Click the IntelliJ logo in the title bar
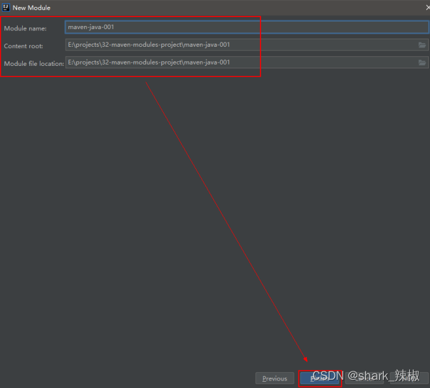The width and height of the screenshot is (430, 388). pyautogui.click(x=6, y=8)
